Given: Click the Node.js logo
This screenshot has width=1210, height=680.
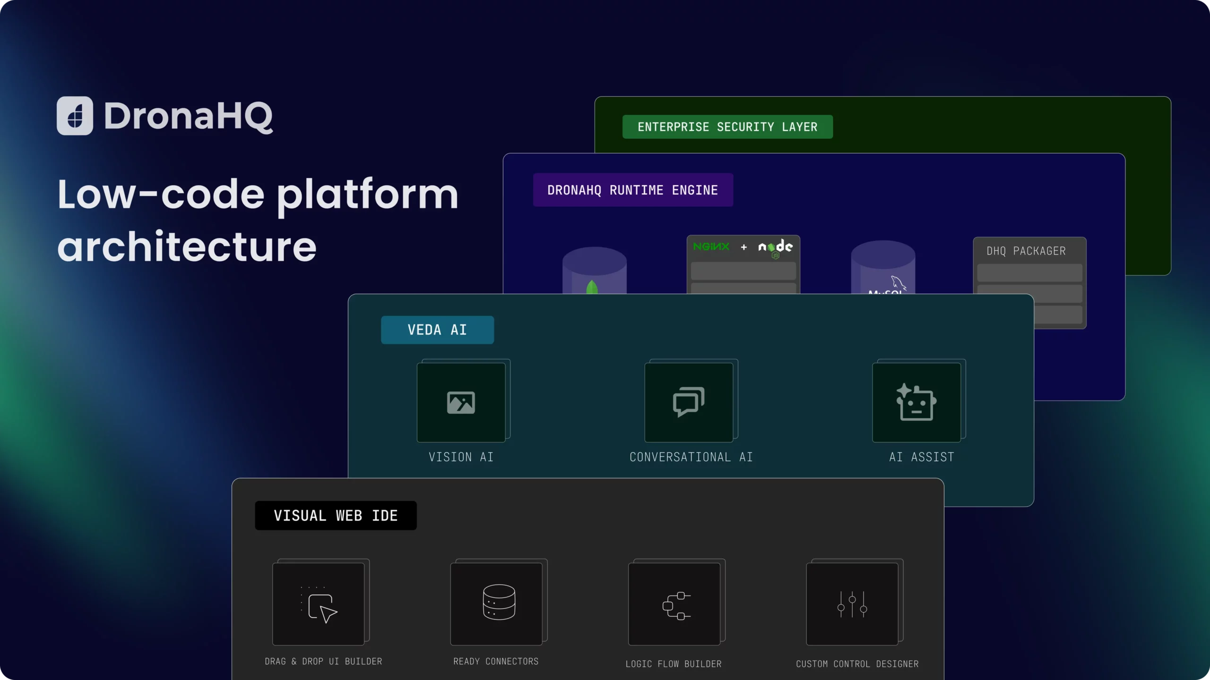Looking at the screenshot, I should click(775, 247).
